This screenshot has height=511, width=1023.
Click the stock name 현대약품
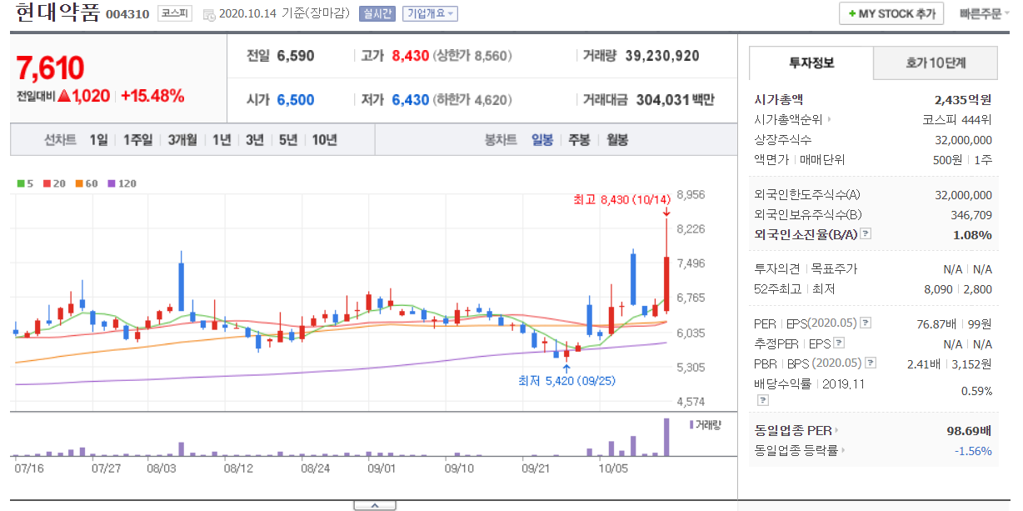pyautogui.click(x=57, y=13)
